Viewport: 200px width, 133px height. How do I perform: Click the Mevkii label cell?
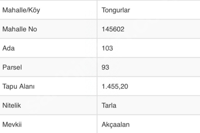[12, 125]
